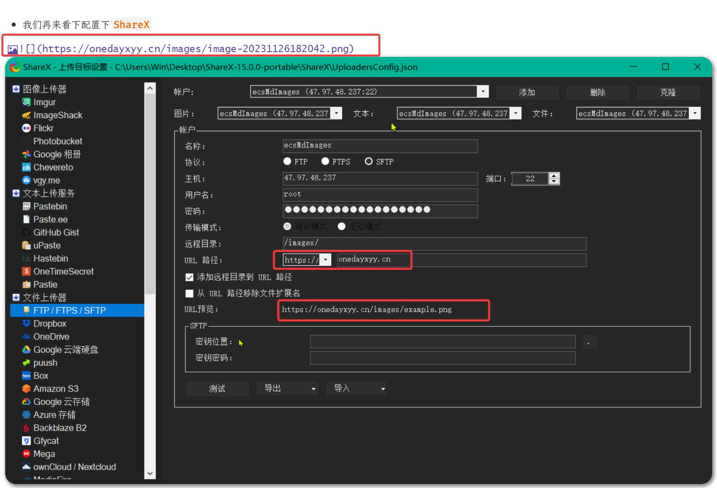The image size is (717, 488).
Task: Select Hastebin in the uploader list
Action: point(51,259)
